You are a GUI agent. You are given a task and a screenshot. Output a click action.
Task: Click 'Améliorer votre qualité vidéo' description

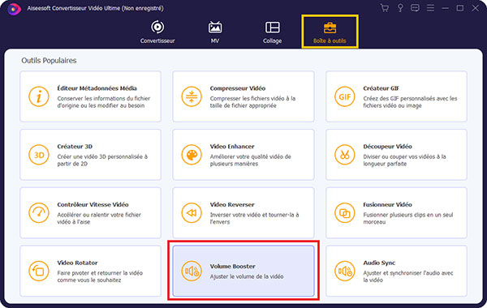pyautogui.click(x=250, y=160)
